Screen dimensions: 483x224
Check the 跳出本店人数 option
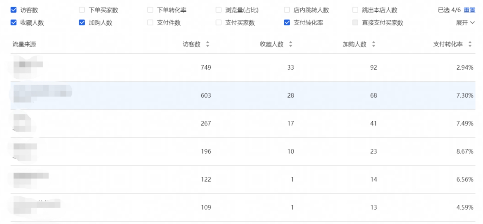(355, 10)
